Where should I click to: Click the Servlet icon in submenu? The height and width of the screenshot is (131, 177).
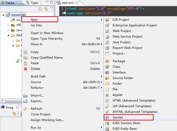click(x=107, y=117)
